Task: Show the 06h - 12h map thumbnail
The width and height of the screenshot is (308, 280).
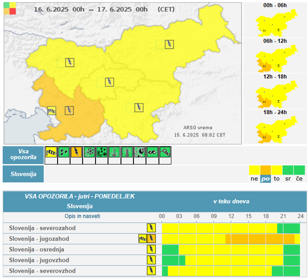Action: [275, 58]
